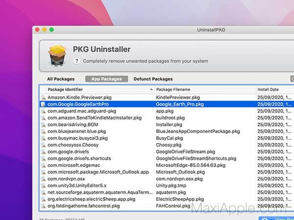Click package icon beside com.bluejeansnet.blue.pkg
Image resolution: width=294 pixels, height=220 pixels.
coord(43,132)
